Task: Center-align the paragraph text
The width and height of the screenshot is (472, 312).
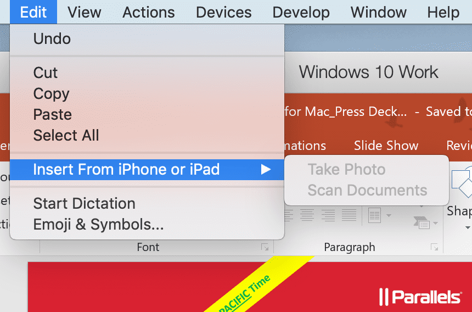Action: [307, 216]
